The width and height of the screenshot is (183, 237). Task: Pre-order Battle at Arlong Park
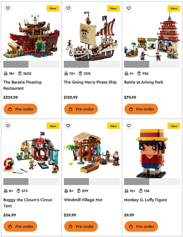pos(141,109)
